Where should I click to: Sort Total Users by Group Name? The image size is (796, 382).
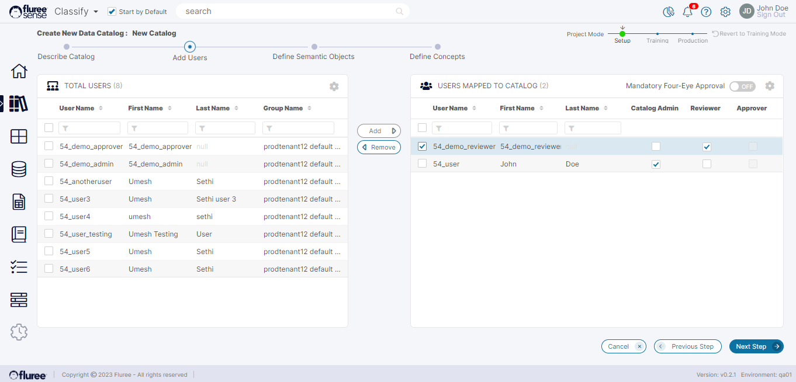click(309, 108)
